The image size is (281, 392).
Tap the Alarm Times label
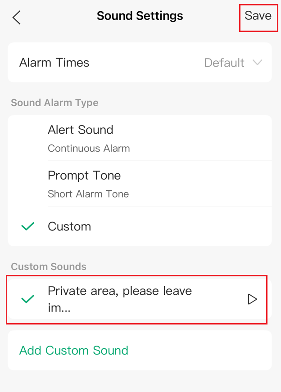pyautogui.click(x=54, y=63)
